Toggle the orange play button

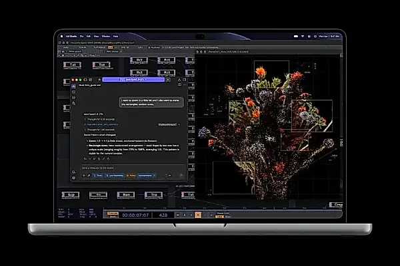point(198,215)
